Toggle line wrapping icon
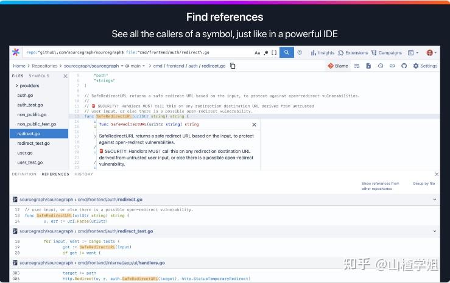This screenshot has width=450, height=283. coord(357,66)
